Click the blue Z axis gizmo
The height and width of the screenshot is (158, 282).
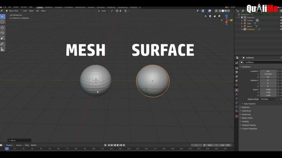pos(226,16)
